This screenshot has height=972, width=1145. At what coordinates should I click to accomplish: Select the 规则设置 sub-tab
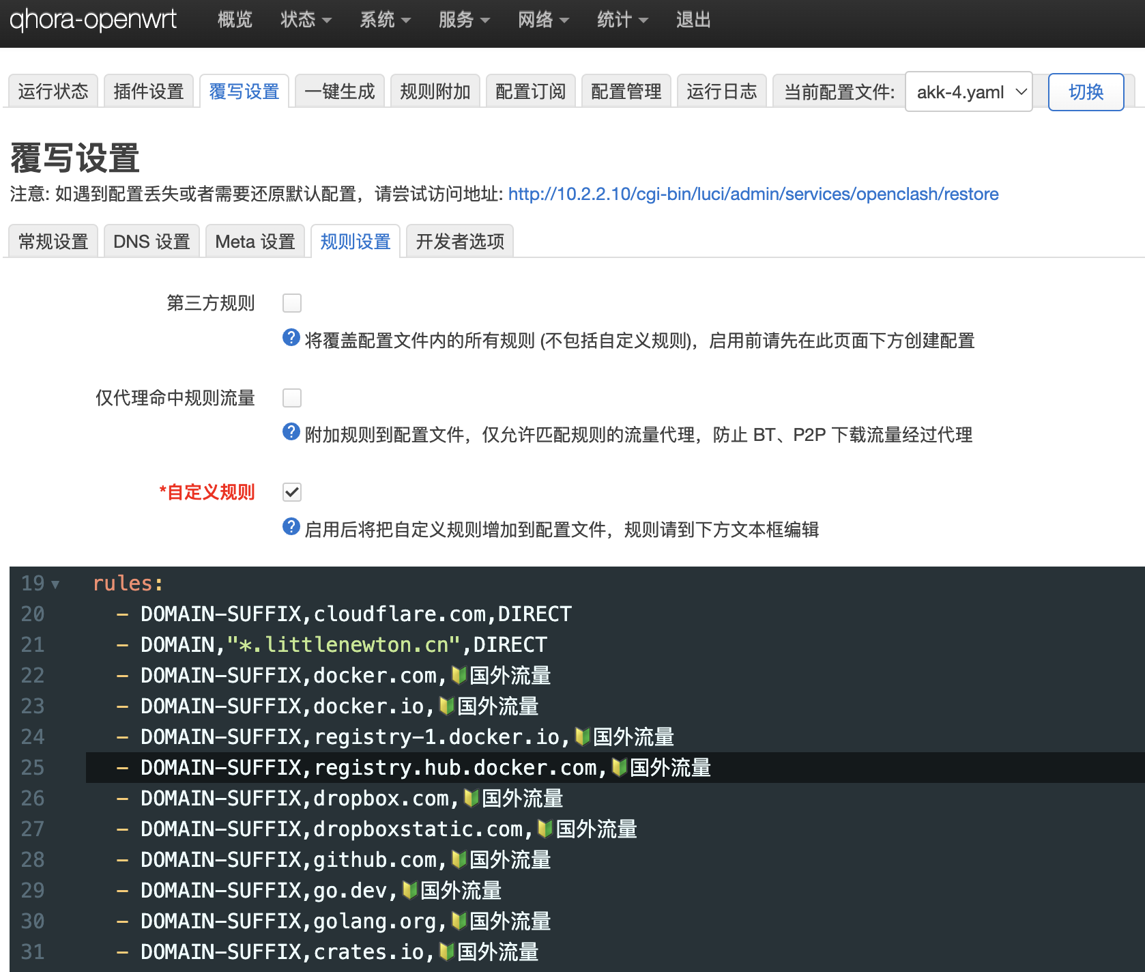(x=356, y=242)
